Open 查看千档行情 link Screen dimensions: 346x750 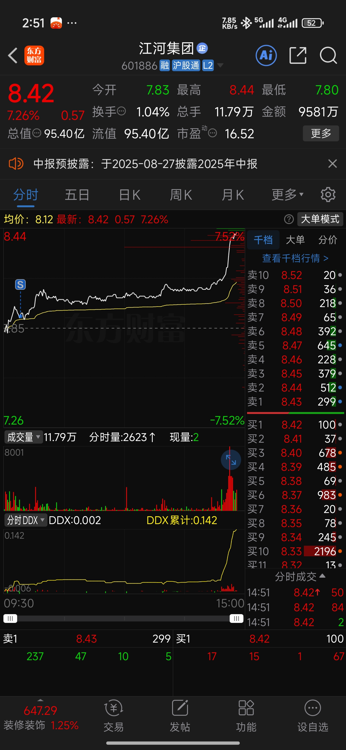[x=295, y=258]
